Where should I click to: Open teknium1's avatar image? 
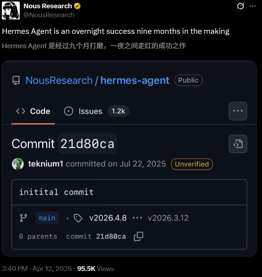(18, 164)
